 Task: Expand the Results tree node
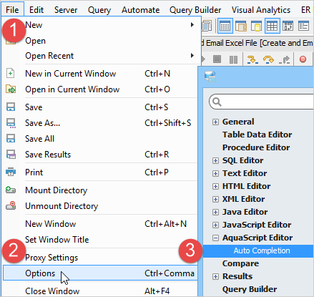point(215,277)
